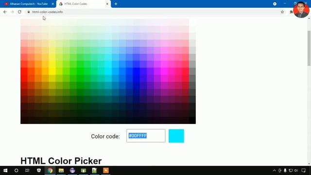
Task: Pick the black cell in gray column
Action: coord(192,120)
